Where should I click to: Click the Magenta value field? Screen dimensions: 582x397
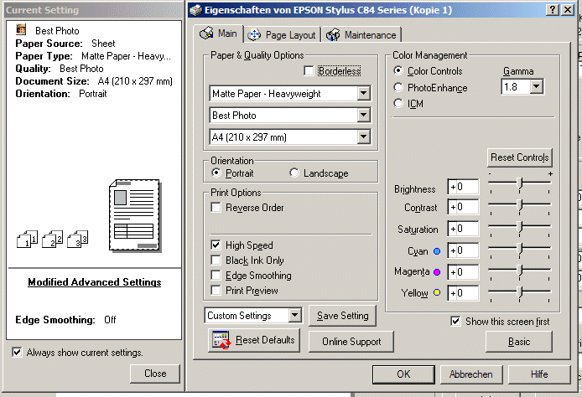(463, 272)
